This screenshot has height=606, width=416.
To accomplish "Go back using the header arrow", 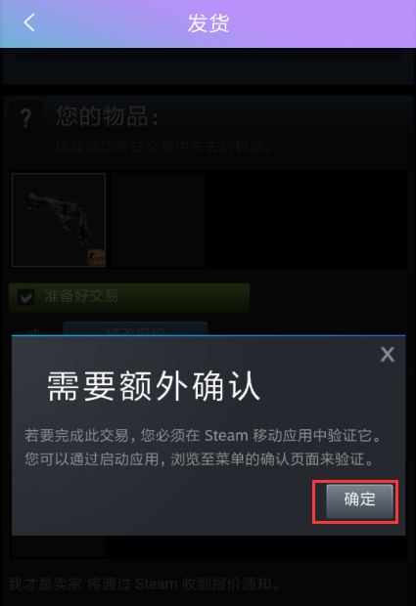I will [29, 22].
